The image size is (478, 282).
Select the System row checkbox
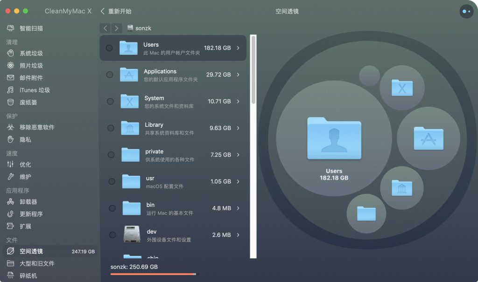pyautogui.click(x=110, y=101)
